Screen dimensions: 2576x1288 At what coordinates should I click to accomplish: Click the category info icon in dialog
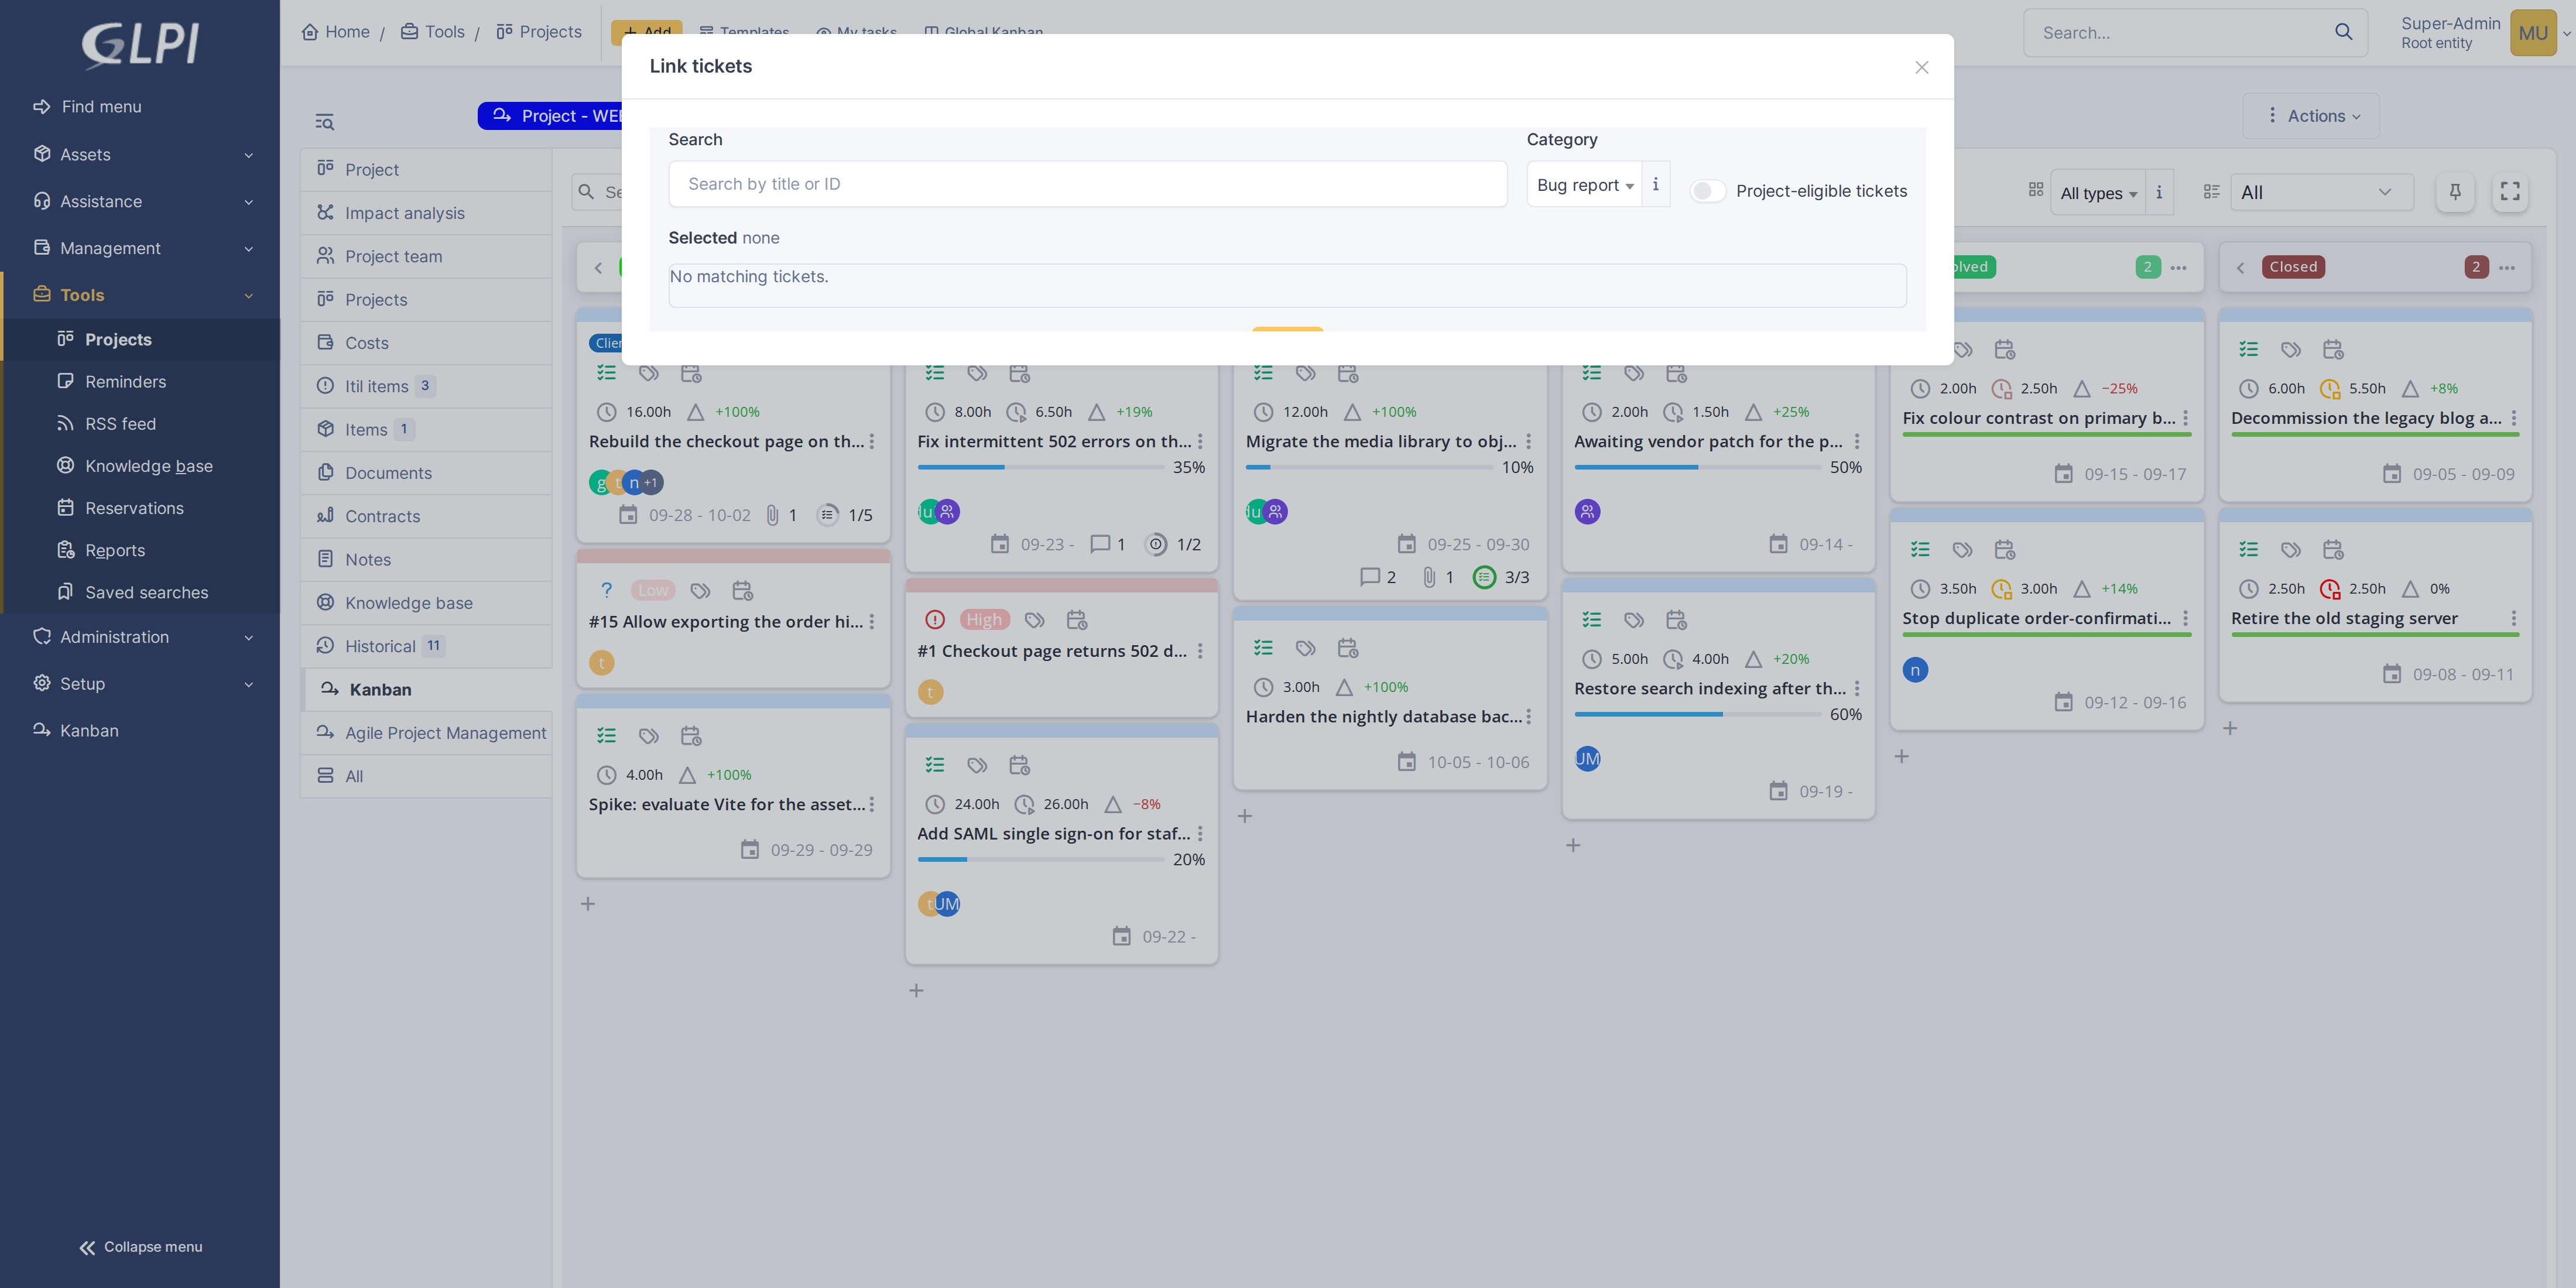1656,185
